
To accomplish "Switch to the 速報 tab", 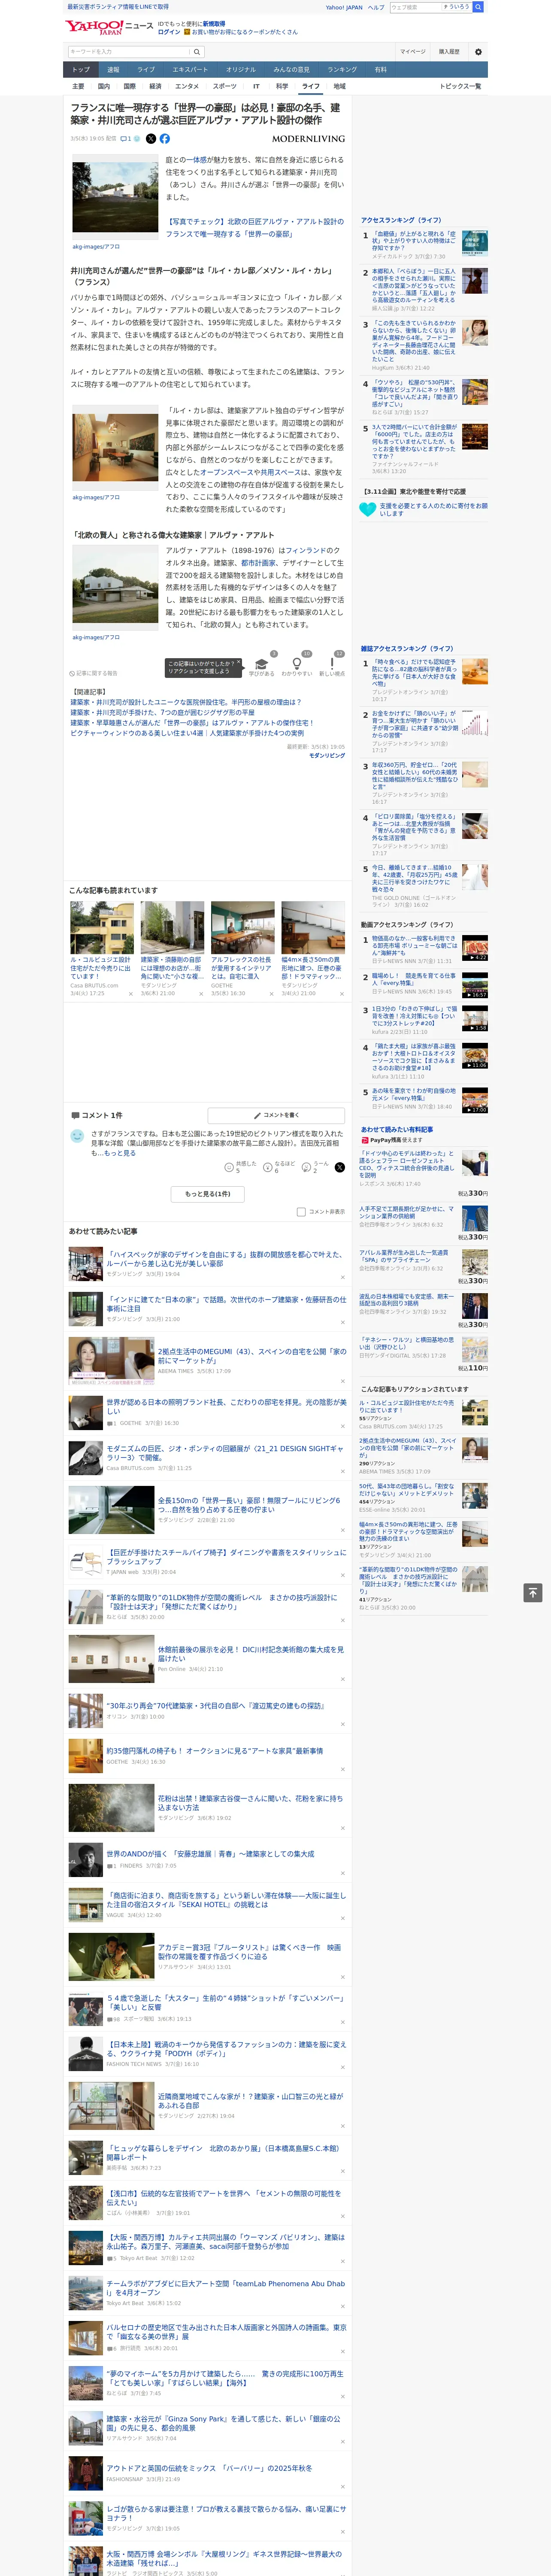I will 113,70.
